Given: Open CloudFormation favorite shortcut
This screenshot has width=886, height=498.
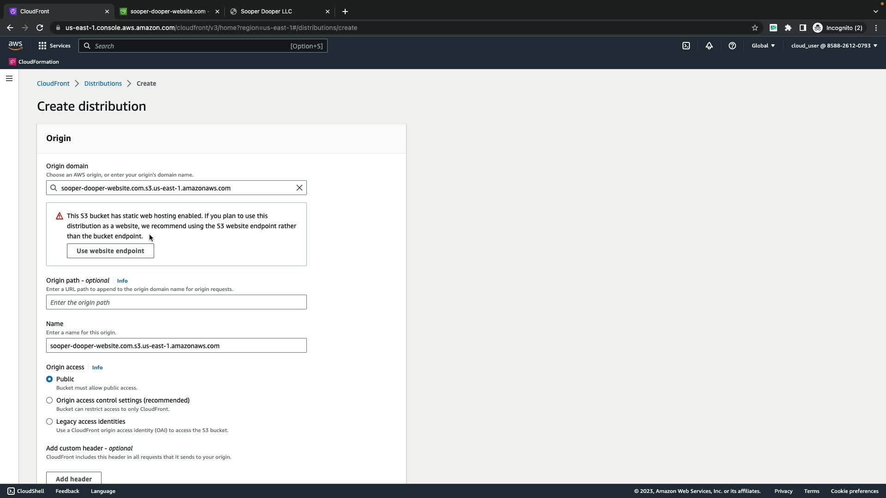Looking at the screenshot, I should 34,62.
